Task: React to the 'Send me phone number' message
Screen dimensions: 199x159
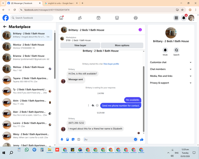Action: tap(97, 105)
